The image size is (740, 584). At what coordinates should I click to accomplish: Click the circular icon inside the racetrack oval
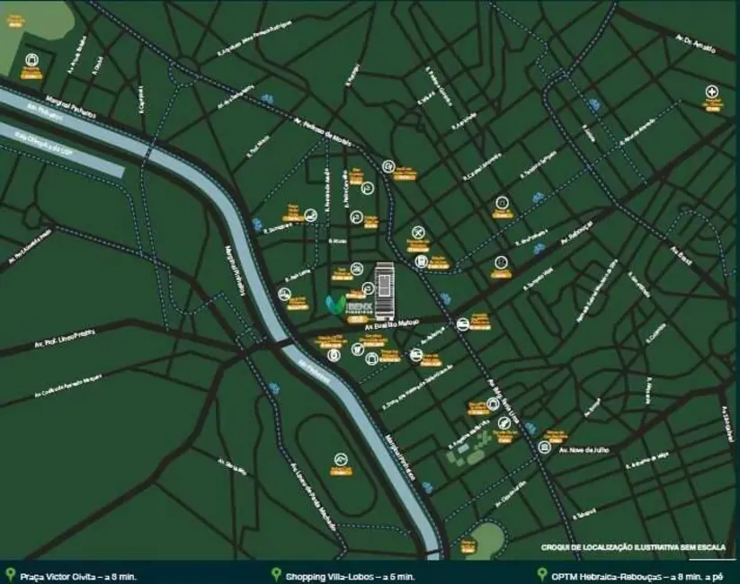340,456
